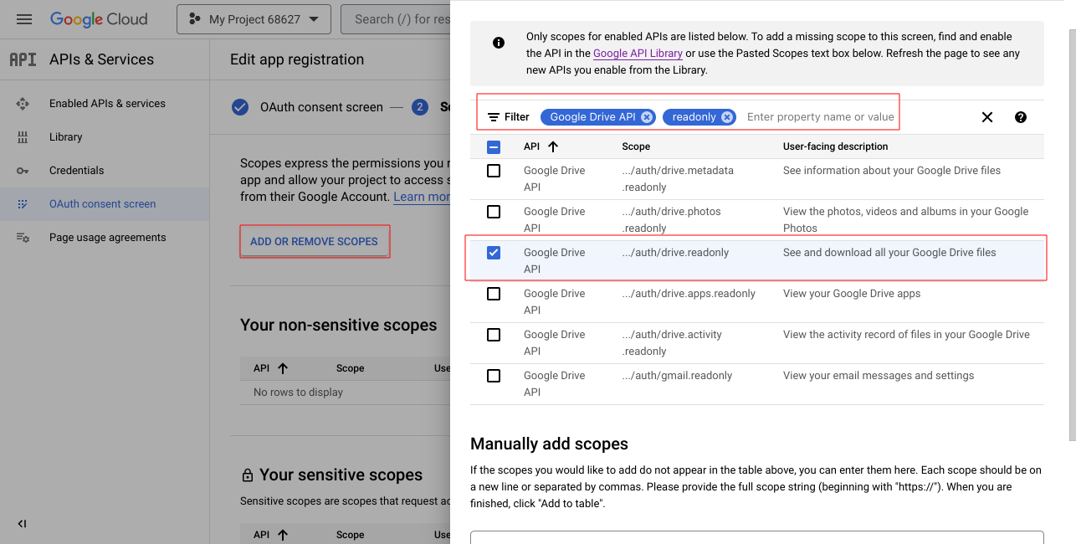Remove the readonly filter chip
The width and height of the screenshot is (1076, 544).
(x=727, y=117)
